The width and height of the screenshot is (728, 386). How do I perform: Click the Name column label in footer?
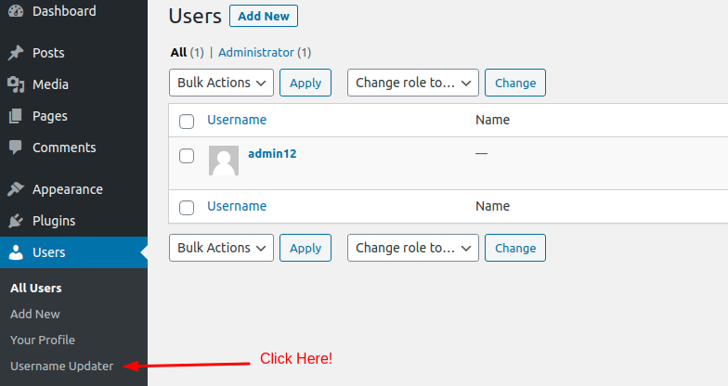tap(492, 206)
